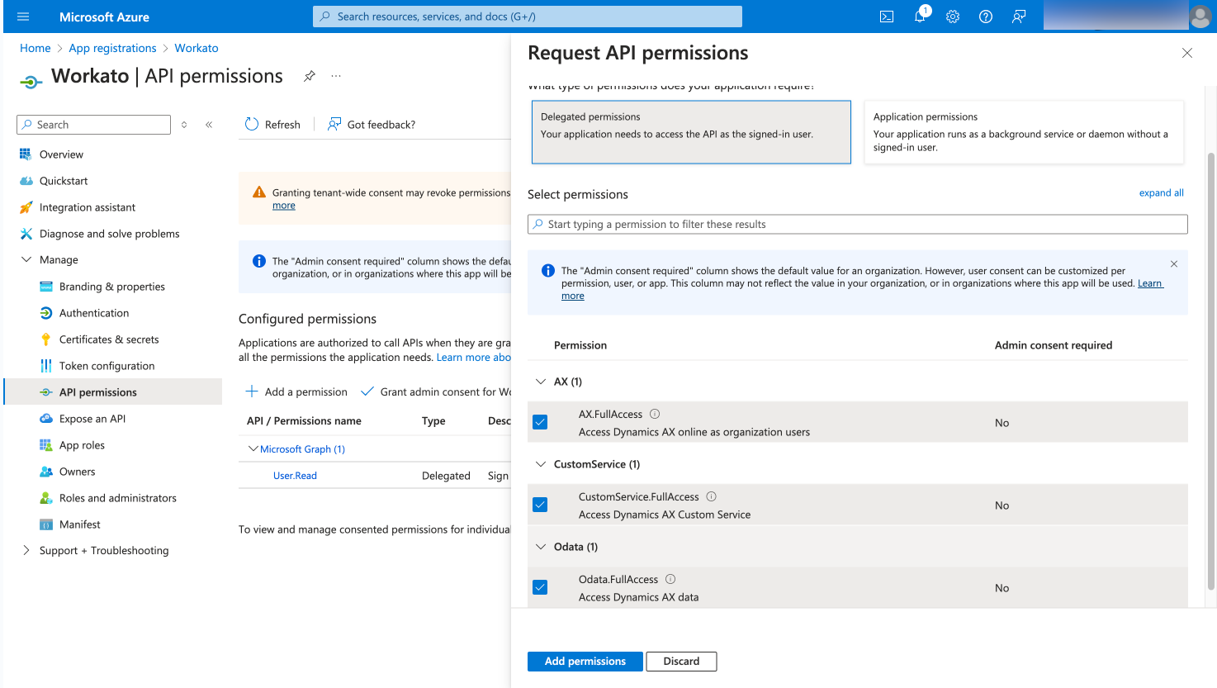The width and height of the screenshot is (1217, 688).
Task: Open Cloud Shell from the top bar
Action: tap(887, 17)
